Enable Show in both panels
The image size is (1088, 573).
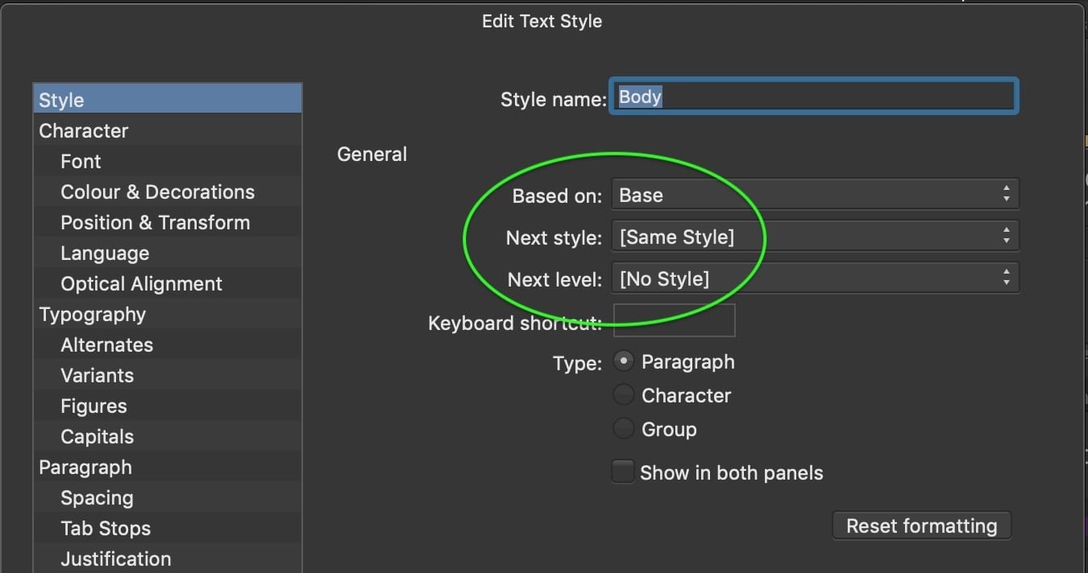click(623, 472)
